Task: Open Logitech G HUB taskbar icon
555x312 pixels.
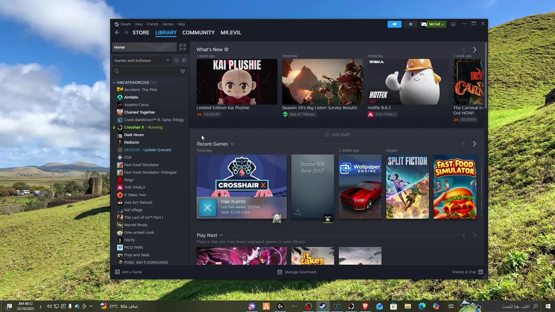Action: pos(280,306)
